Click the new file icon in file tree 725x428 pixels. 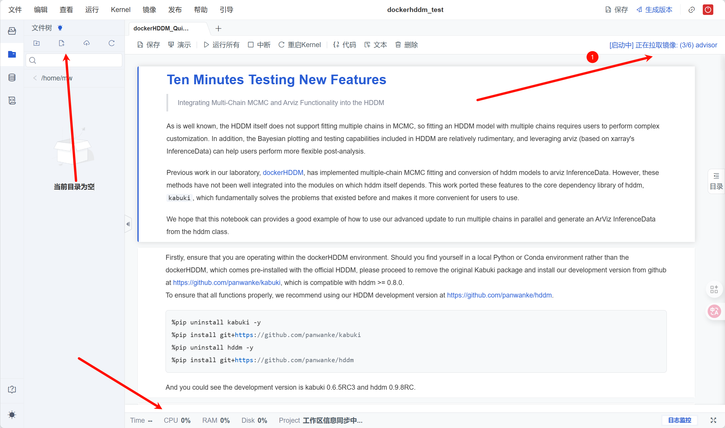(61, 43)
